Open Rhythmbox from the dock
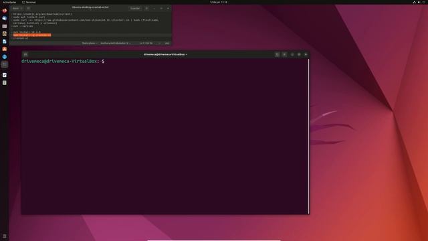 (x=5, y=33)
